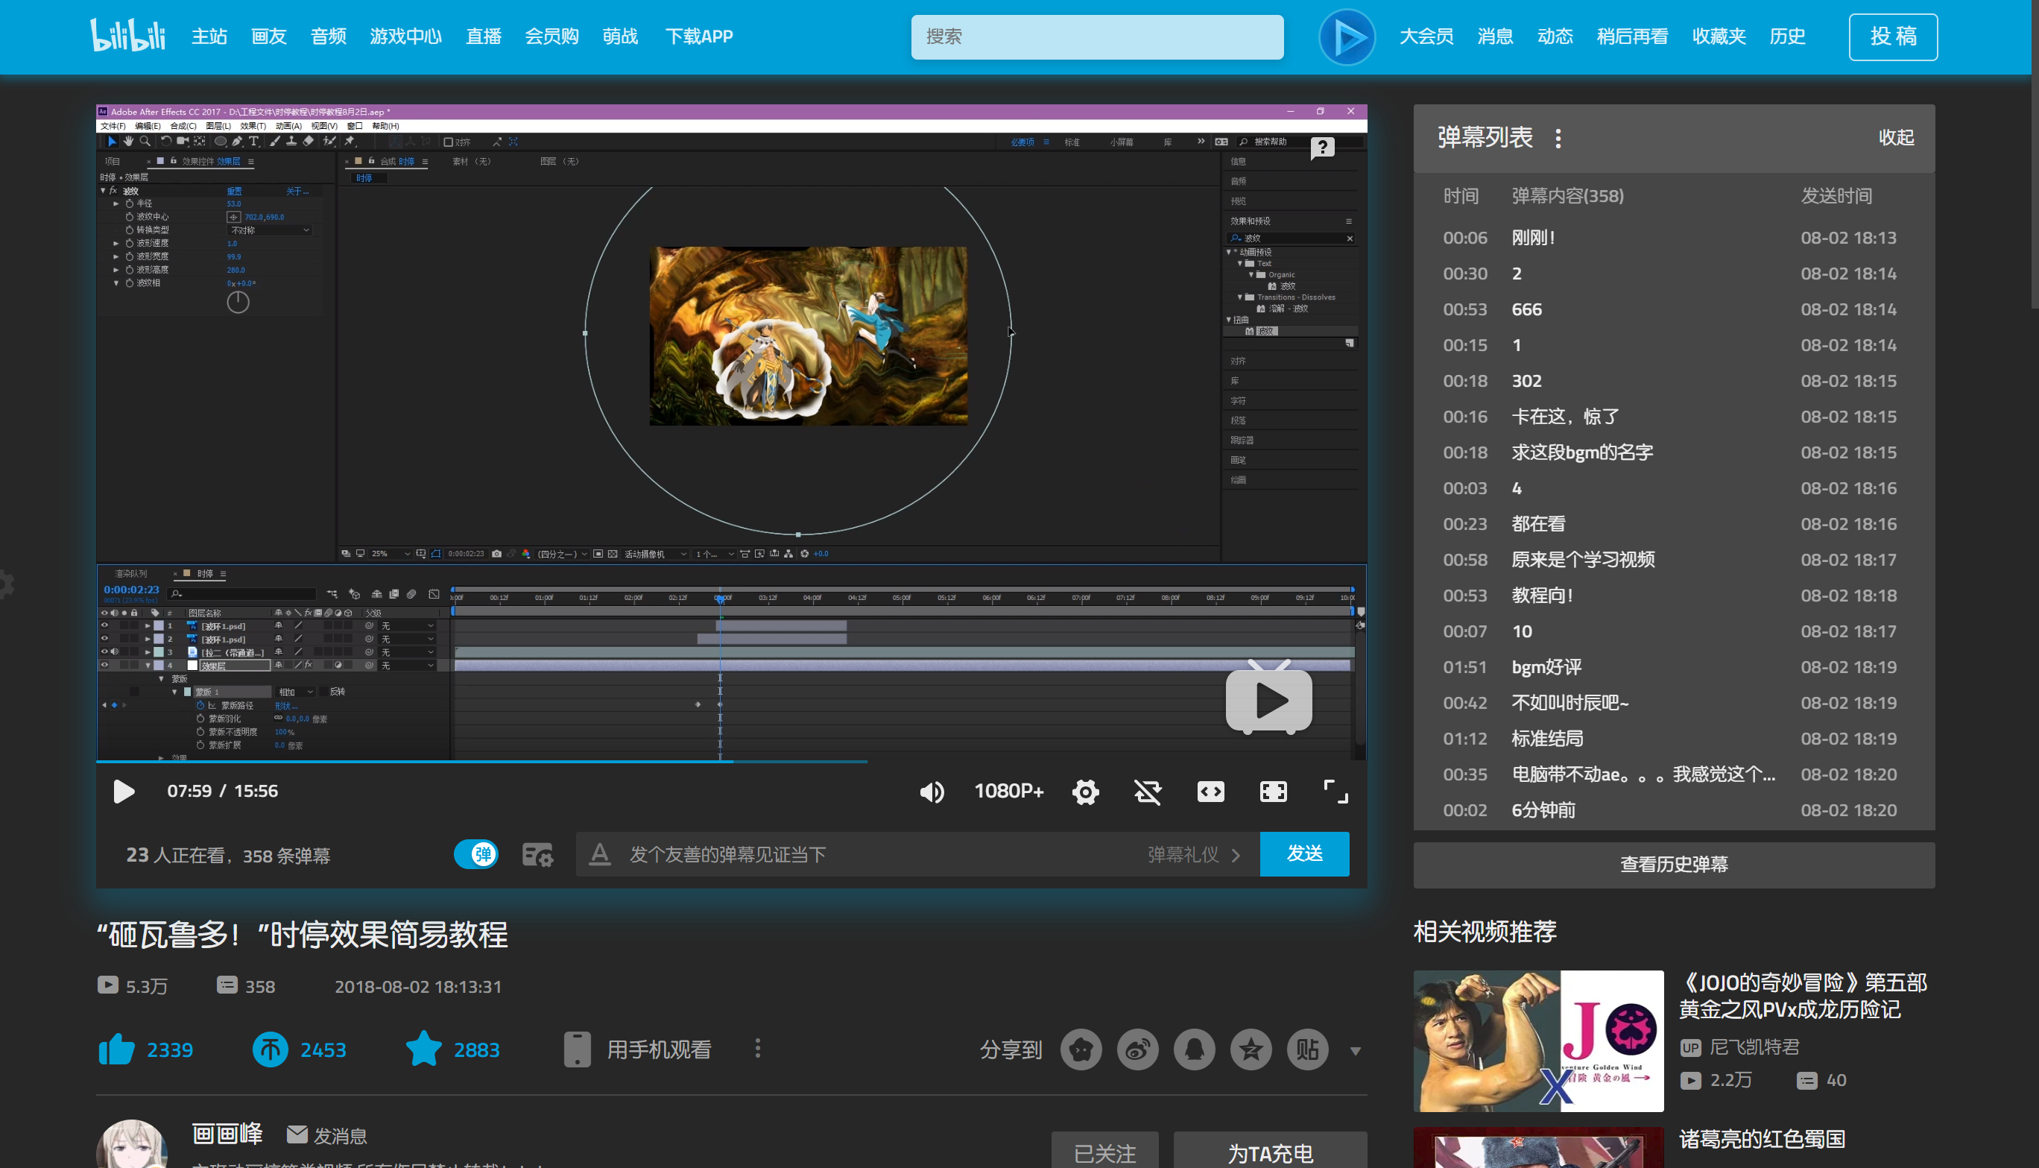Enter fullscreen mode with the corner icon
Screen dimensions: 2039x1168
(x=1335, y=792)
